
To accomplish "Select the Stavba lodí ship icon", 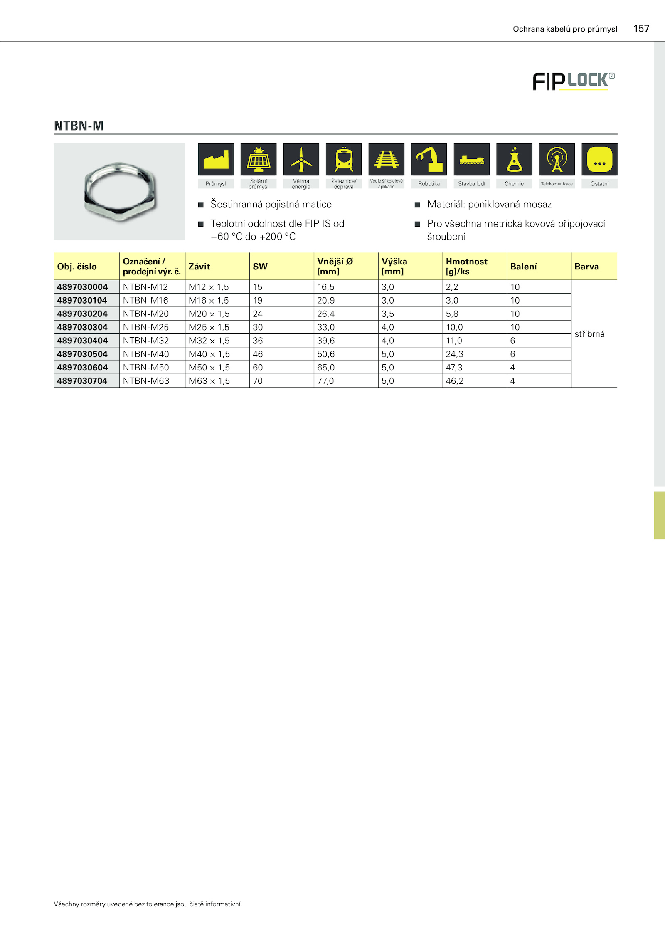I will 472,159.
